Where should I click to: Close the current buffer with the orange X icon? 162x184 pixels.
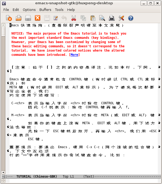tap(38, 18)
